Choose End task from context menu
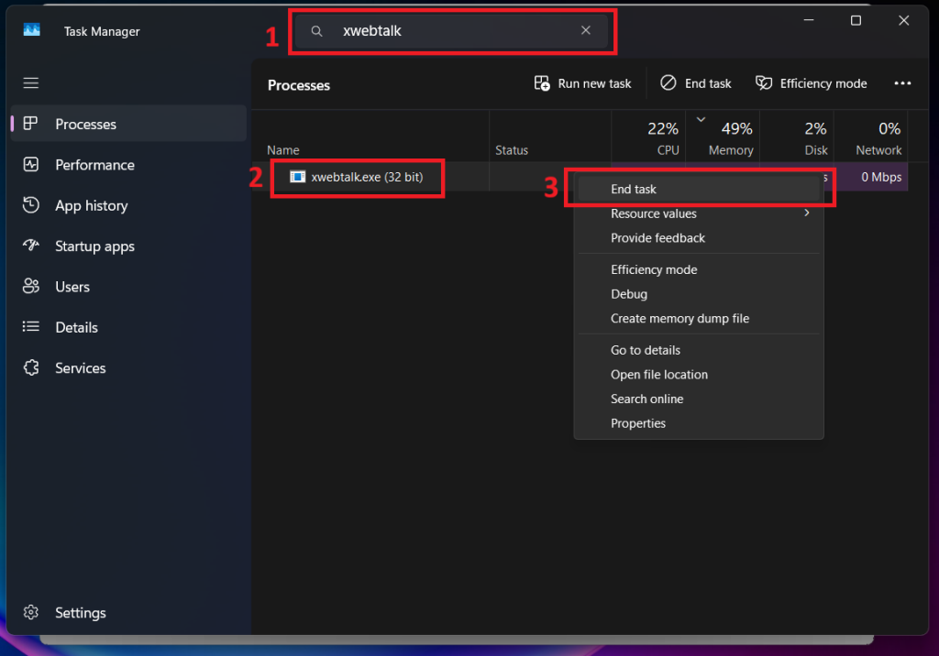 click(698, 189)
